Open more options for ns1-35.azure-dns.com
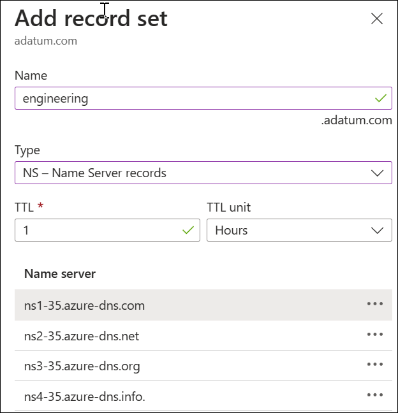This screenshot has height=413, width=398. coord(375,304)
